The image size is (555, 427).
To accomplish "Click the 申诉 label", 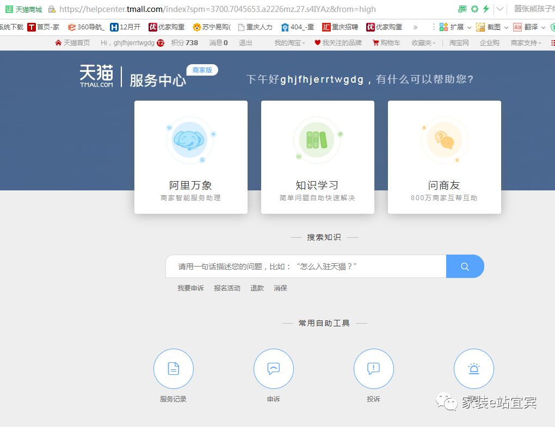I will 274,399.
